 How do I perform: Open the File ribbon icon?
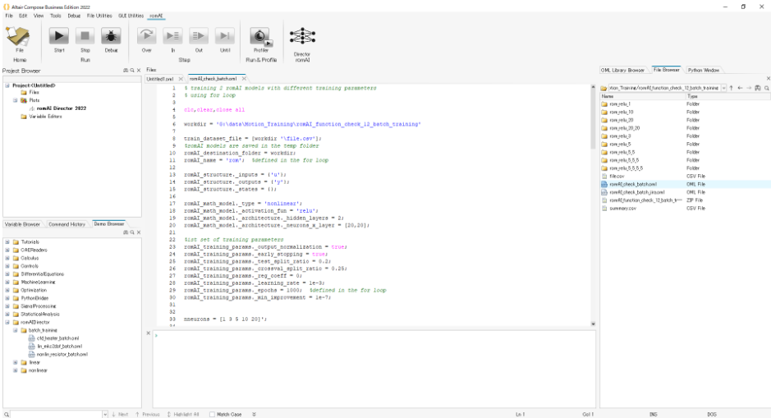tap(18, 36)
